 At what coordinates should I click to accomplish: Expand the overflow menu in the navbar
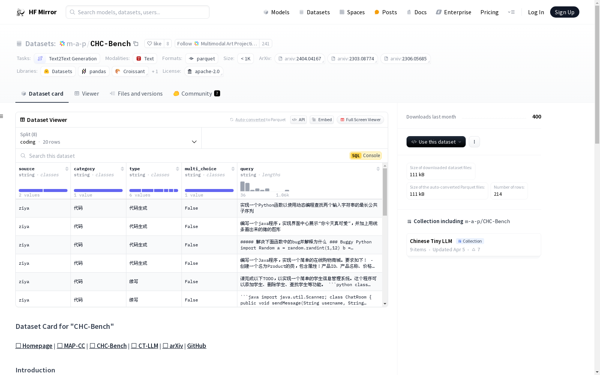point(511,12)
